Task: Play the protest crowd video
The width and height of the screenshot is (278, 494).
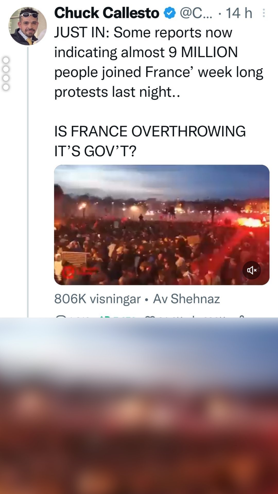Action: (162, 225)
